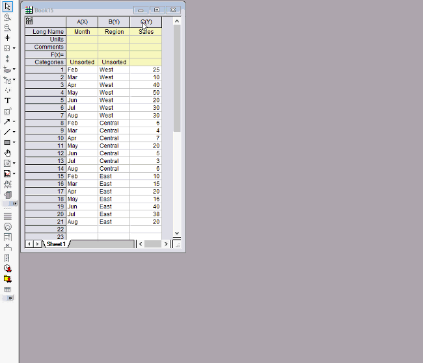
Task: Click the previous sheet tab arrow
Action: tap(29, 244)
